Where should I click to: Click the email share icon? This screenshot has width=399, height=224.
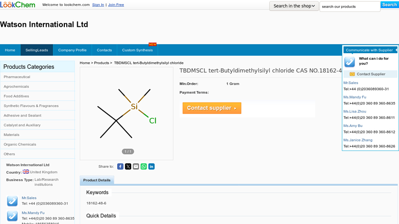[x=136, y=166]
